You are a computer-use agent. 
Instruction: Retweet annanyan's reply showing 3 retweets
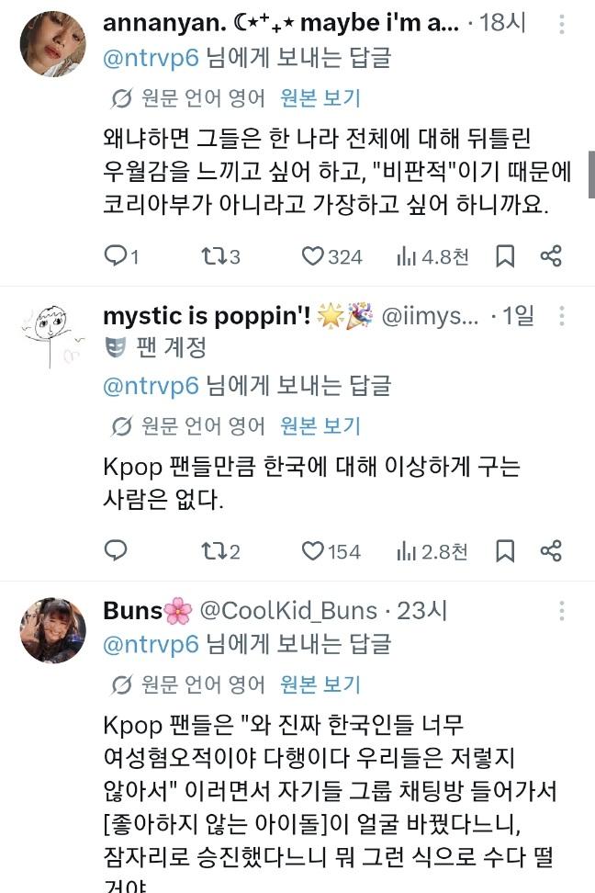(219, 256)
